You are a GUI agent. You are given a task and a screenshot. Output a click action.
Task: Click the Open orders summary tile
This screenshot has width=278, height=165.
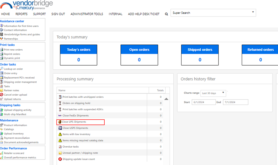pos(139,55)
